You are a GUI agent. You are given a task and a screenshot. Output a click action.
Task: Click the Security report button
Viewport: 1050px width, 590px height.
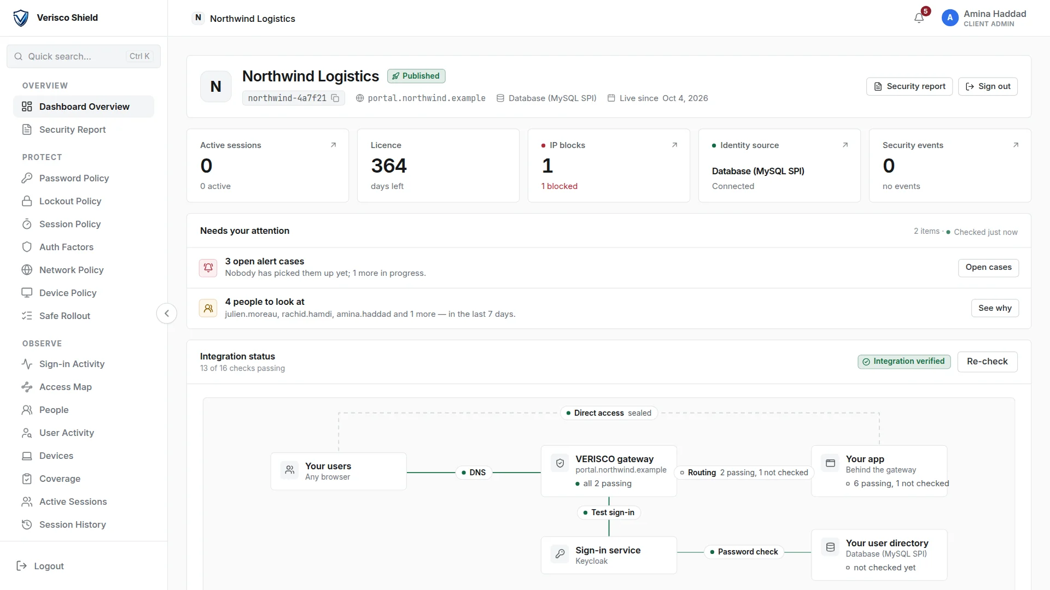click(x=909, y=86)
